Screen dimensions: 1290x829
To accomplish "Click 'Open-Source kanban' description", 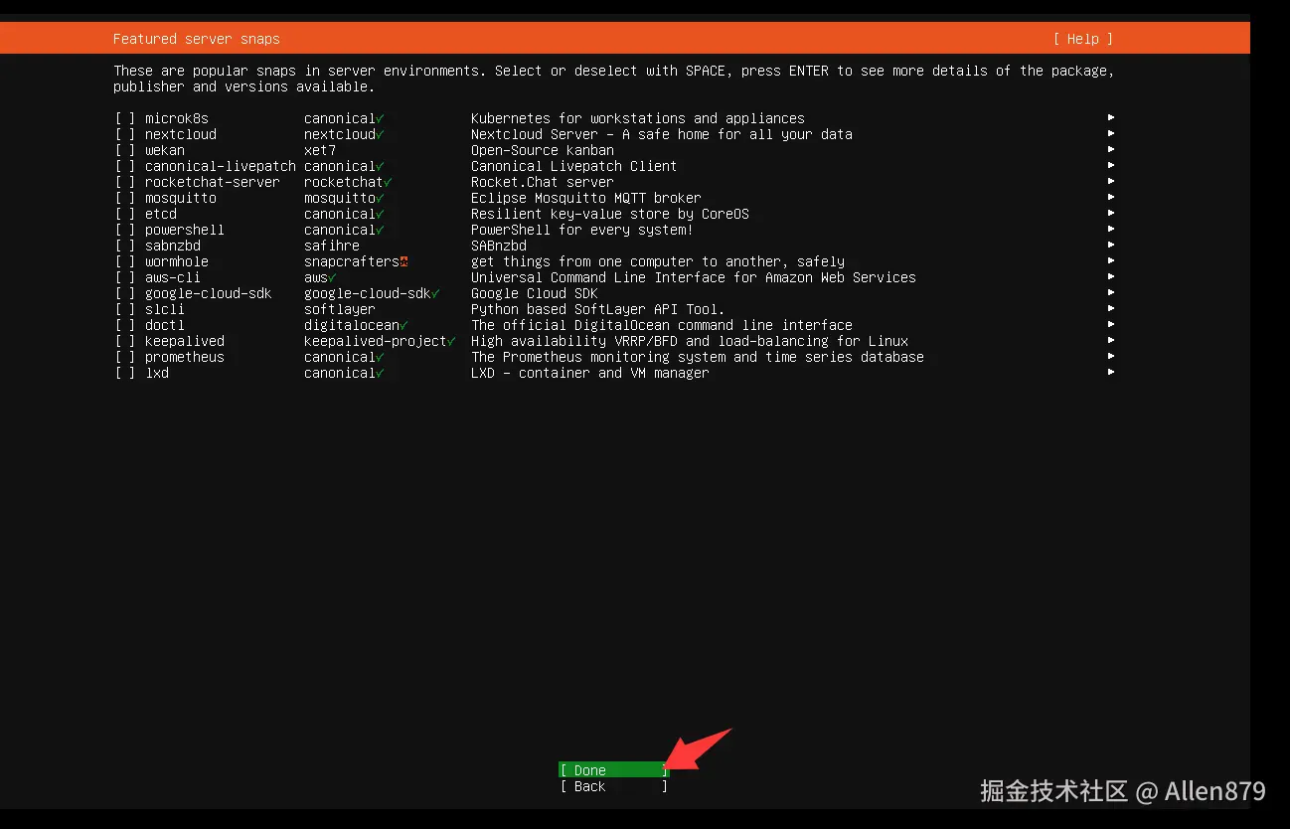I will 543,150.
